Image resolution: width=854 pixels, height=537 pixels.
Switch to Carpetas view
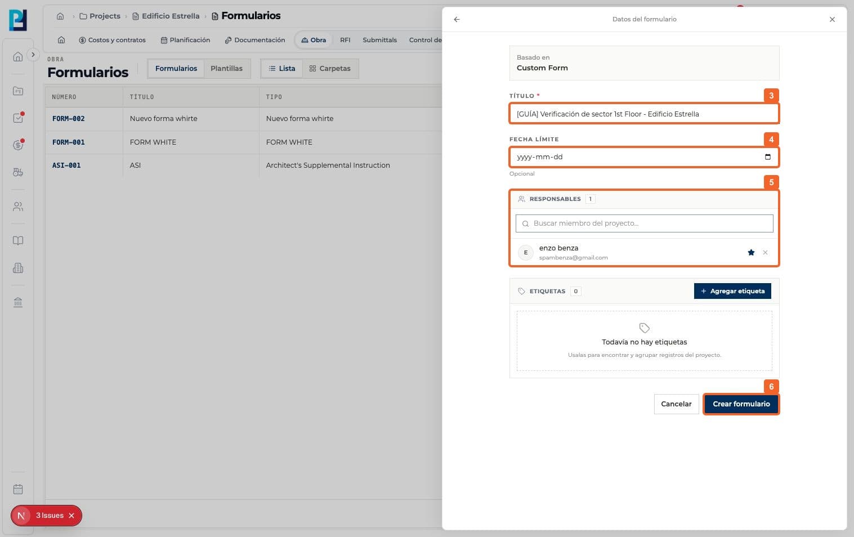pos(330,69)
